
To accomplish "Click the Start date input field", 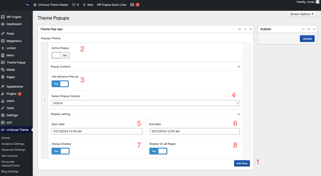I will pos(97,131).
